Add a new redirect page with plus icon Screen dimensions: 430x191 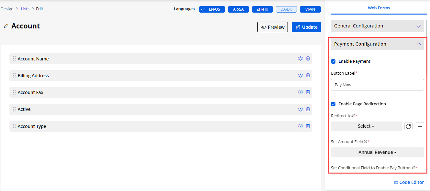(420, 126)
